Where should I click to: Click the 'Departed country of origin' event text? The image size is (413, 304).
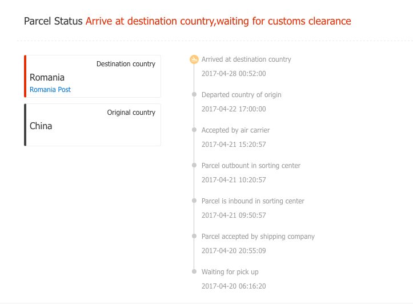[x=241, y=95]
